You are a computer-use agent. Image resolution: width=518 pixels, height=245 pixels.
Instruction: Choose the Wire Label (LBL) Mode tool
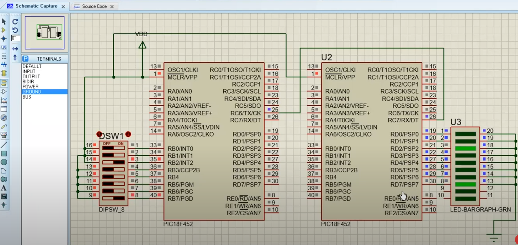point(4,47)
